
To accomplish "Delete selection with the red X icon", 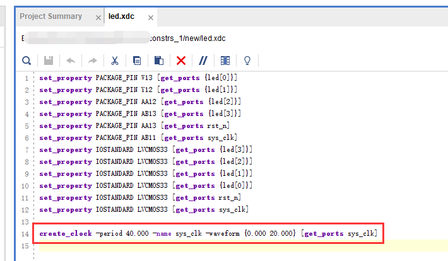I will [181, 61].
